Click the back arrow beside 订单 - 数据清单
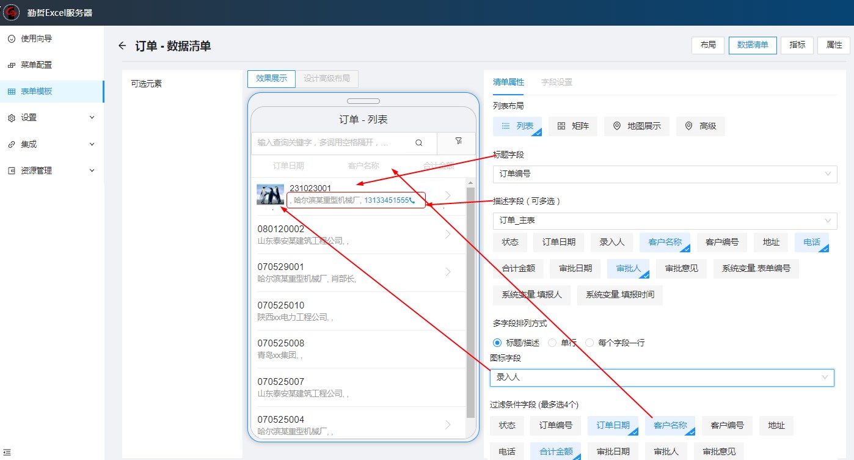Viewport: 854px width, 460px height. tap(122, 46)
